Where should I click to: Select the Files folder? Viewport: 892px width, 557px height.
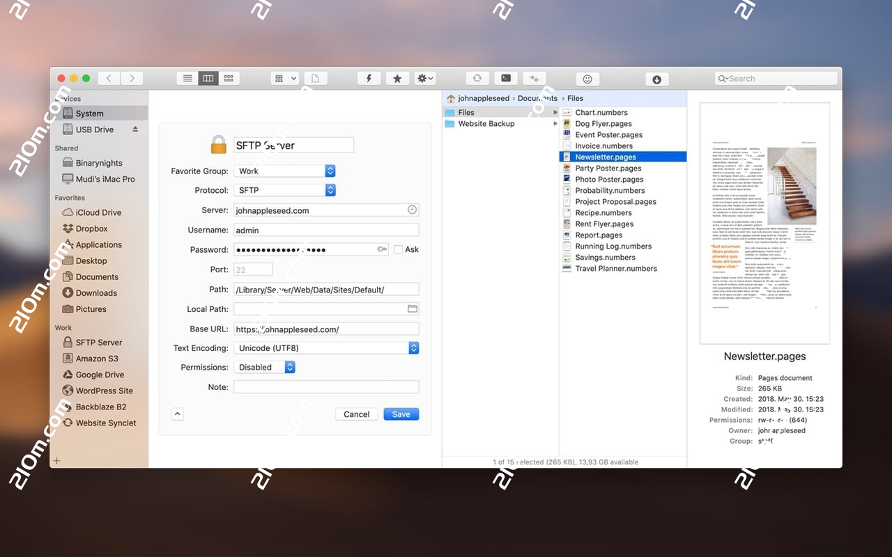pyautogui.click(x=500, y=112)
